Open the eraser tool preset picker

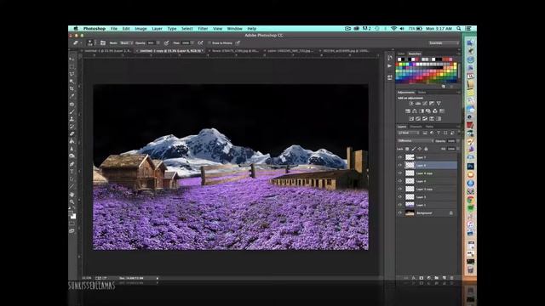[x=77, y=43]
